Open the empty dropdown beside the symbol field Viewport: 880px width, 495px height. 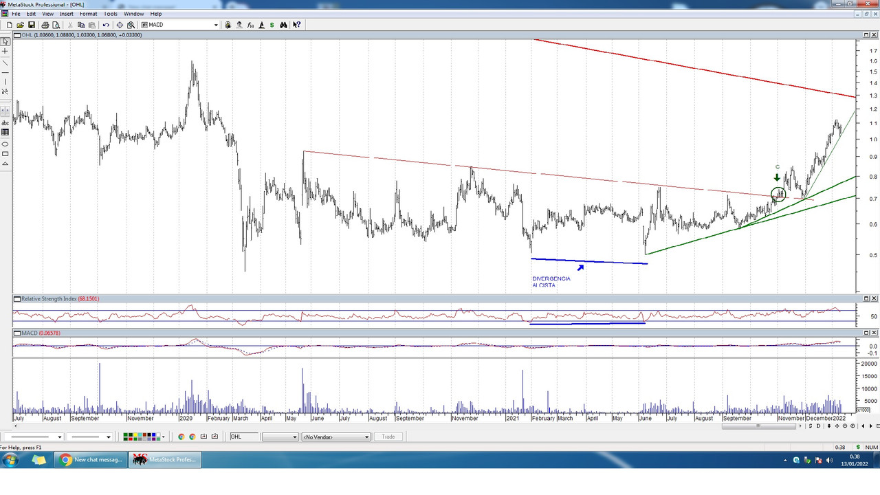point(280,437)
